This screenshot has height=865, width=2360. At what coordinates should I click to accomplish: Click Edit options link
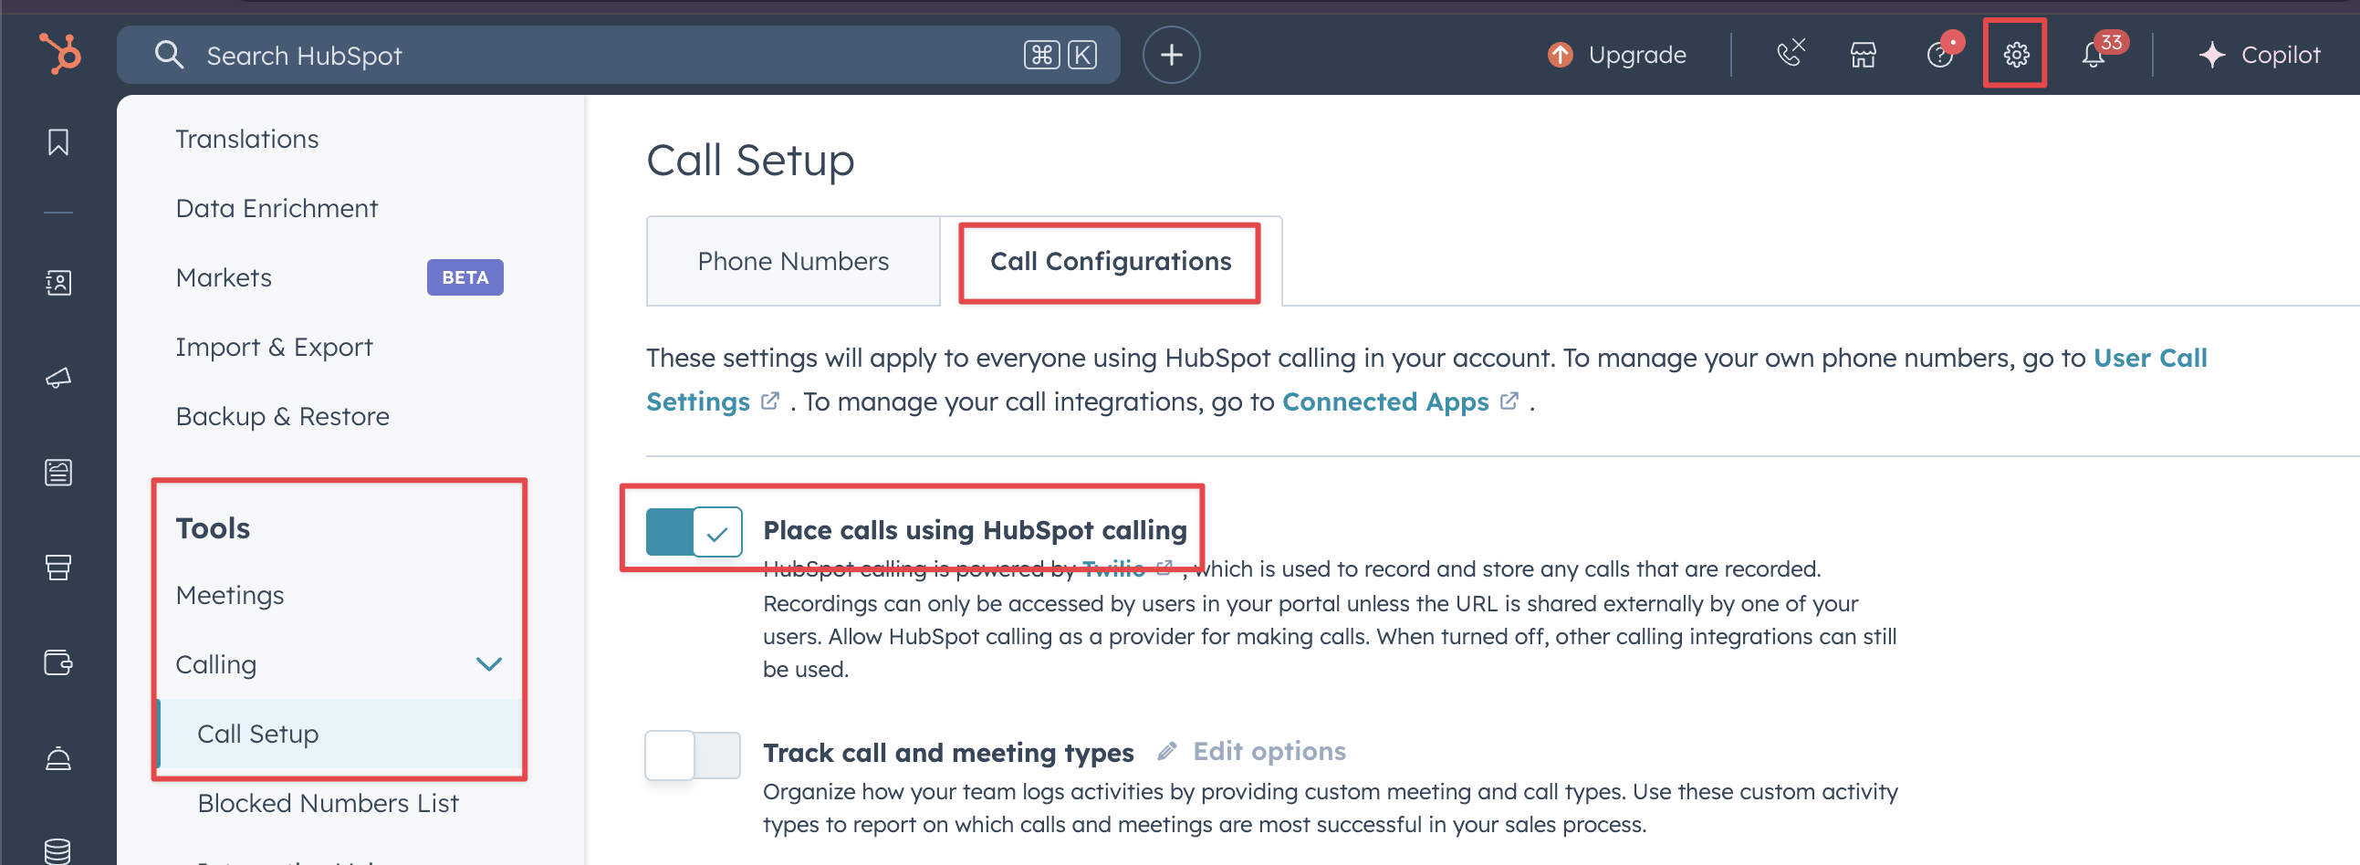click(1269, 751)
